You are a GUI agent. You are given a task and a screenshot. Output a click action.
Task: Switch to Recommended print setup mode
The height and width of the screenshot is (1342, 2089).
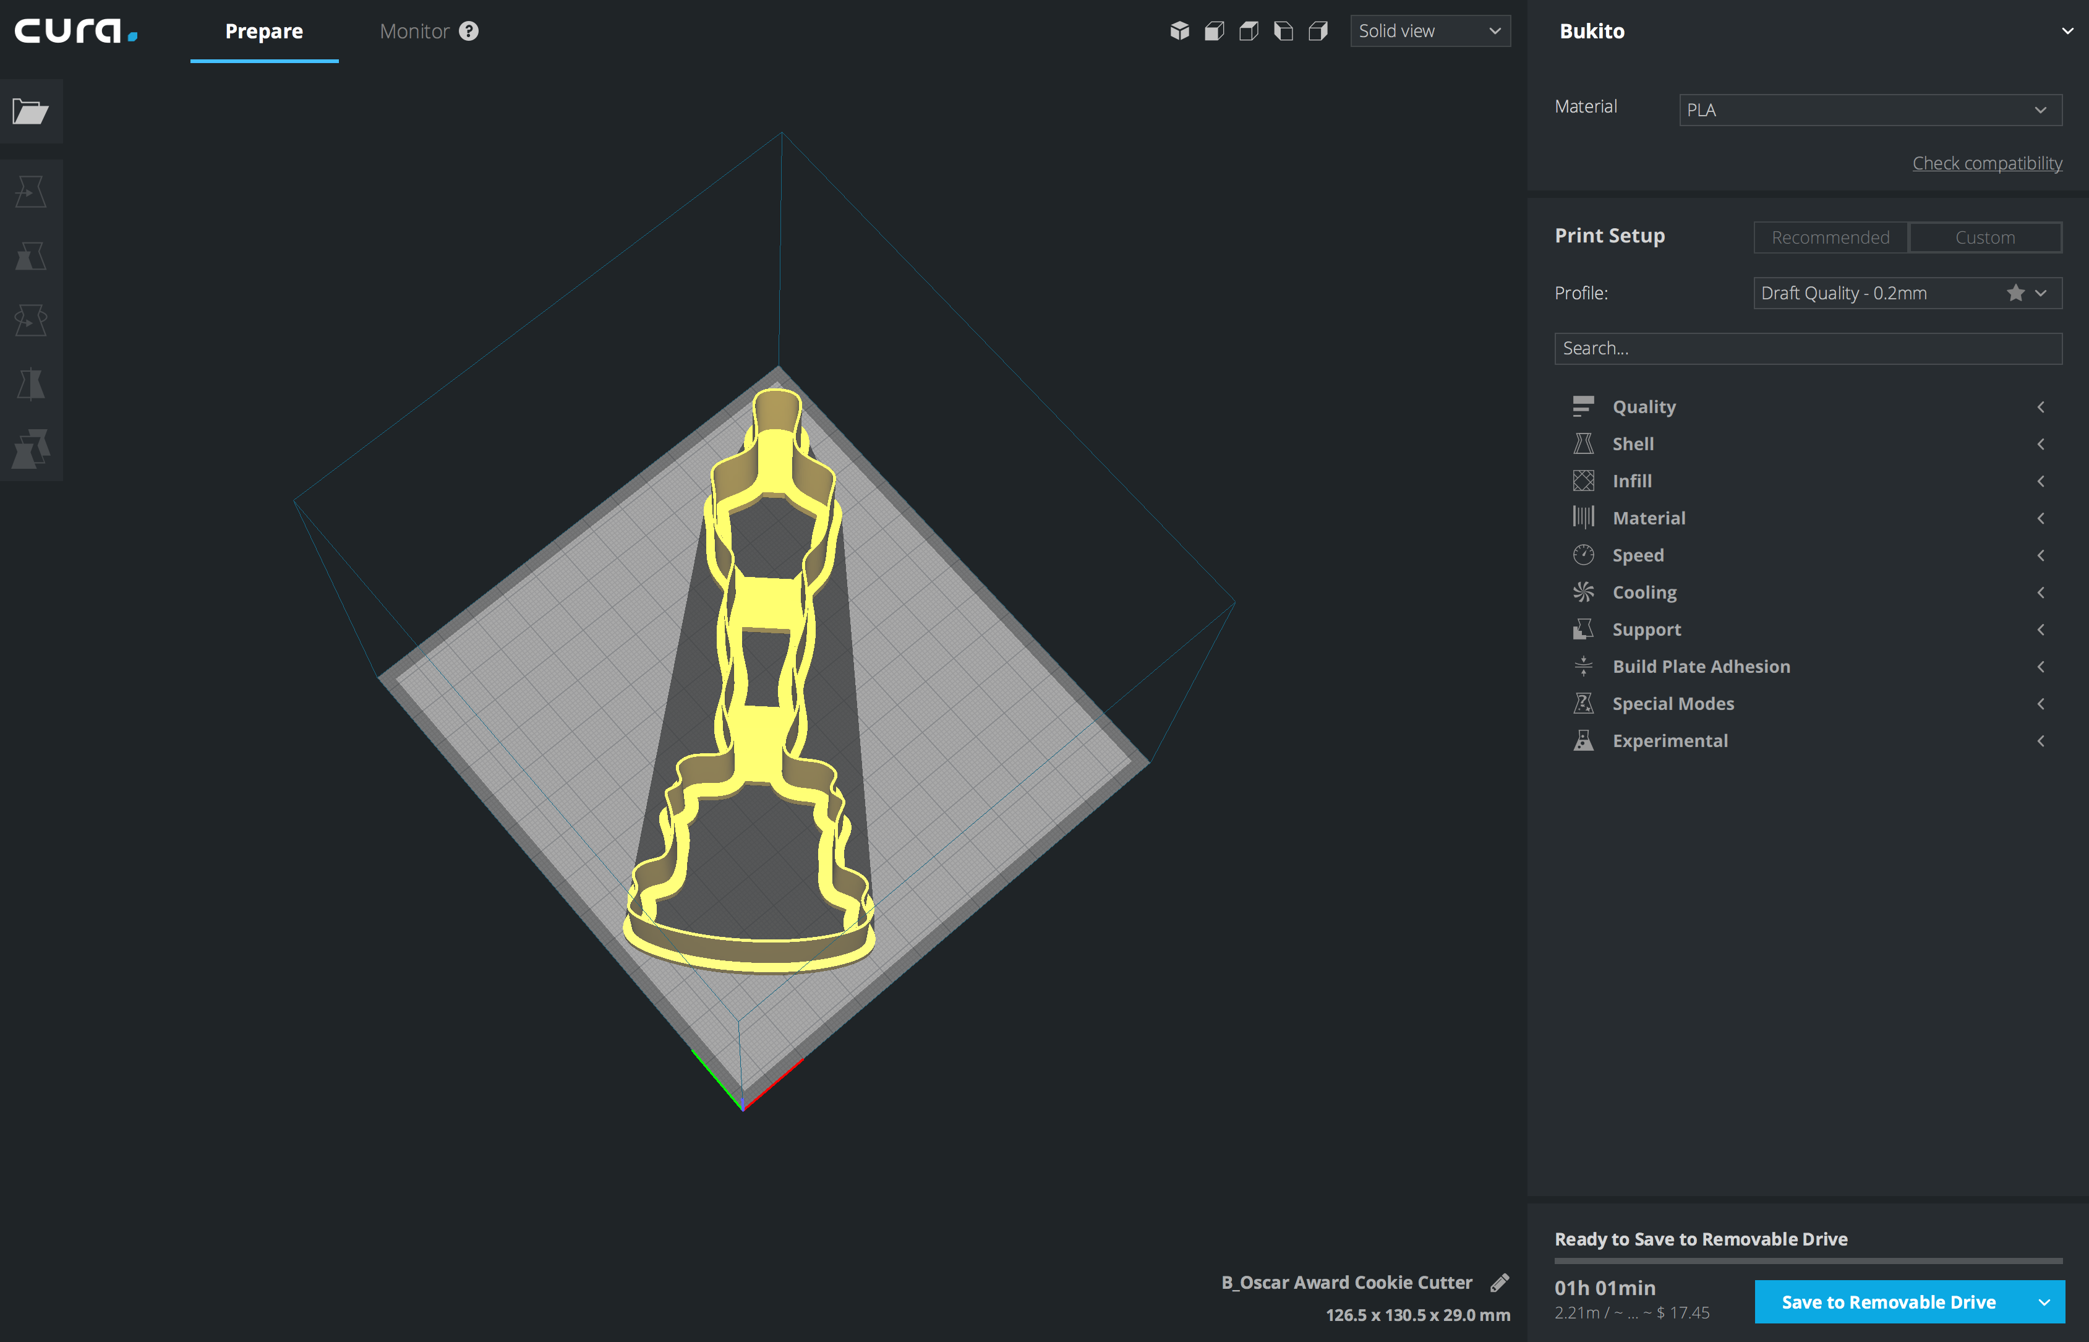(x=1831, y=237)
